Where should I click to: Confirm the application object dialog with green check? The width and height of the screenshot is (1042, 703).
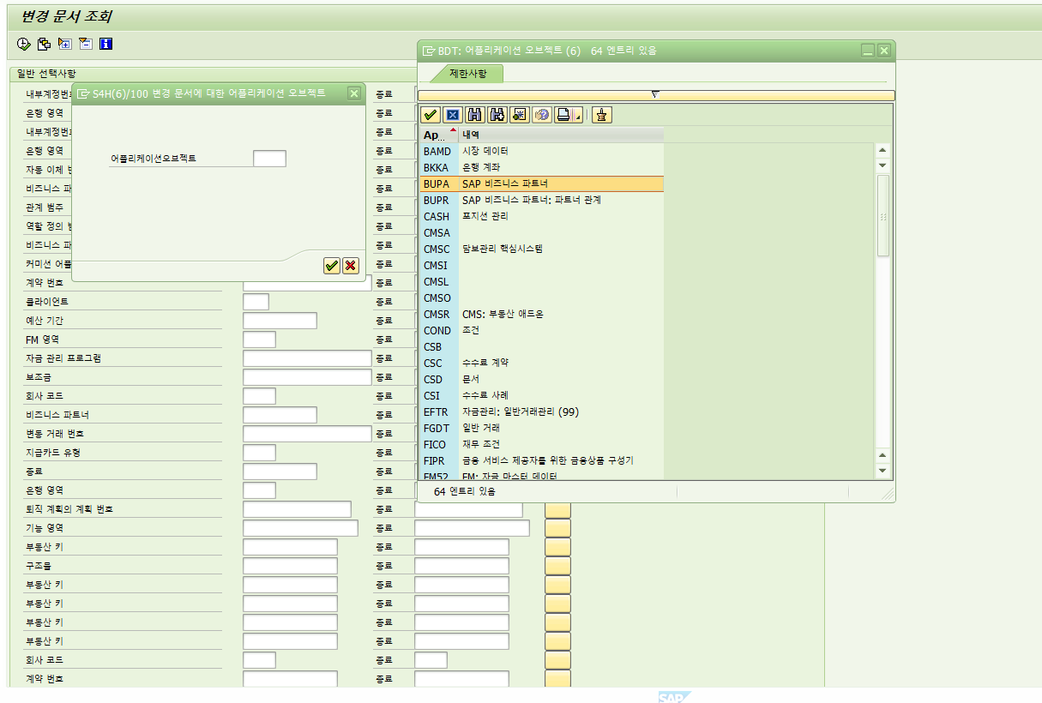[332, 266]
